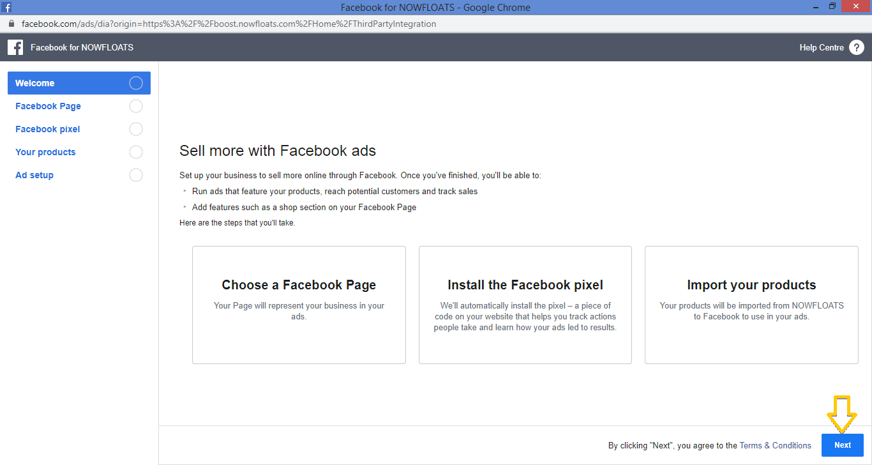Click the padlock icon in address bar
This screenshot has width=872, height=465.
tap(11, 24)
